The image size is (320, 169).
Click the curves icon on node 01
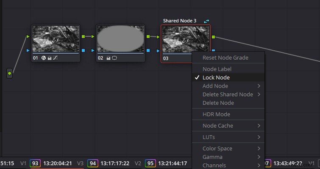[55, 58]
